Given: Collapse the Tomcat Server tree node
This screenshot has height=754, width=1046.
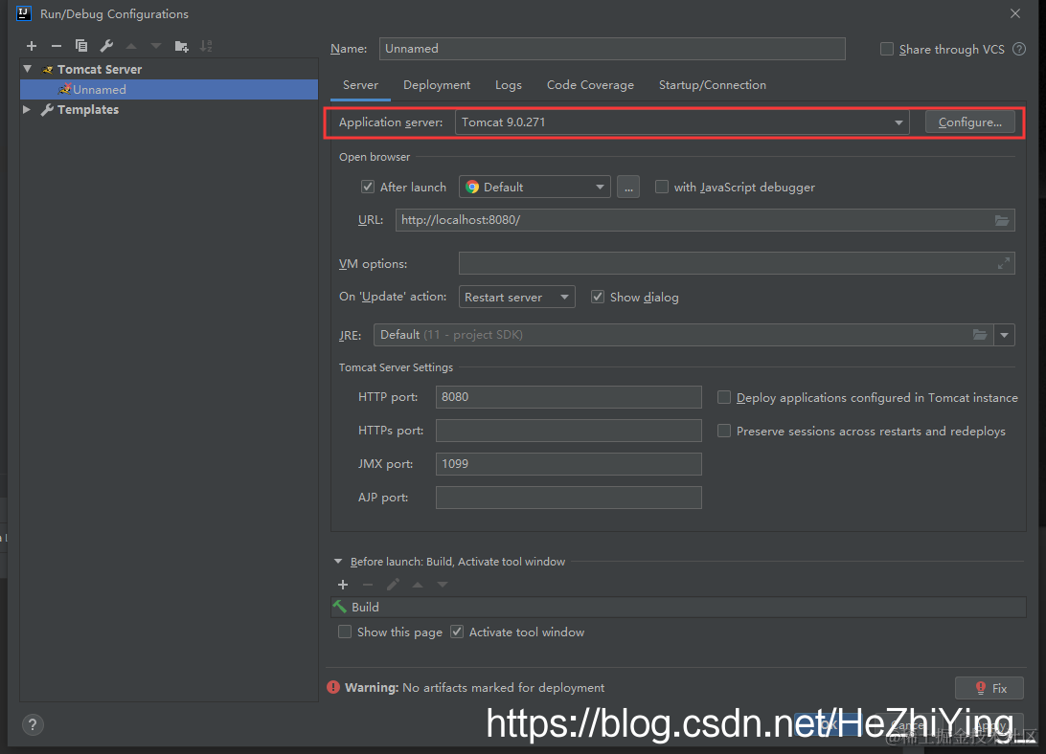Looking at the screenshot, I should pos(28,69).
